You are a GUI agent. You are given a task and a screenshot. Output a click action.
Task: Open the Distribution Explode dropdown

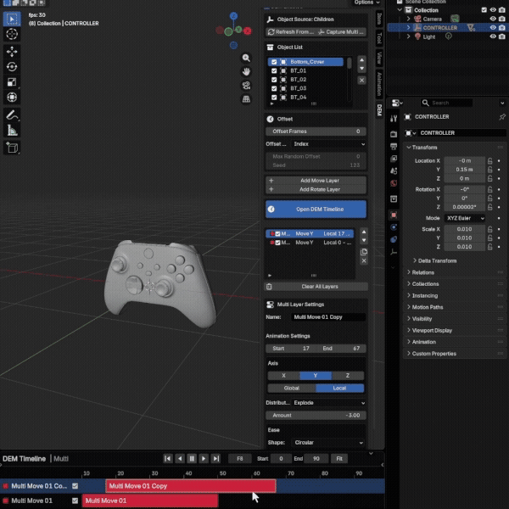pyautogui.click(x=329, y=402)
